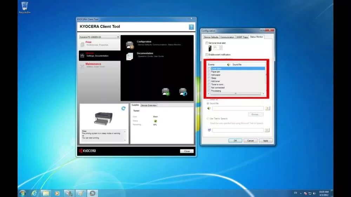Click the toner cartridge icon in Configuration
351x197 pixels.
pyautogui.click(x=210, y=48)
